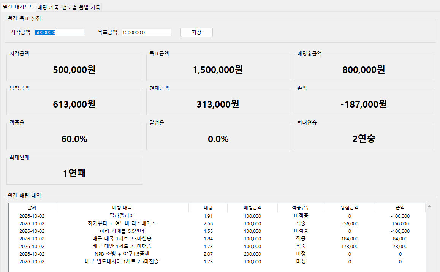Click the 313,000원 current amount
The width and height of the screenshot is (440, 272).
[x=218, y=104]
